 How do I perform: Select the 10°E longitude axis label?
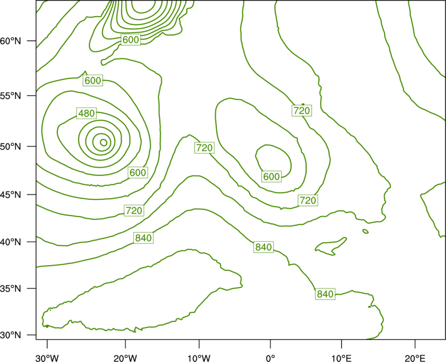coord(341,358)
